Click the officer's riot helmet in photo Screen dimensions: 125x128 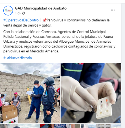(x=49, y=81)
